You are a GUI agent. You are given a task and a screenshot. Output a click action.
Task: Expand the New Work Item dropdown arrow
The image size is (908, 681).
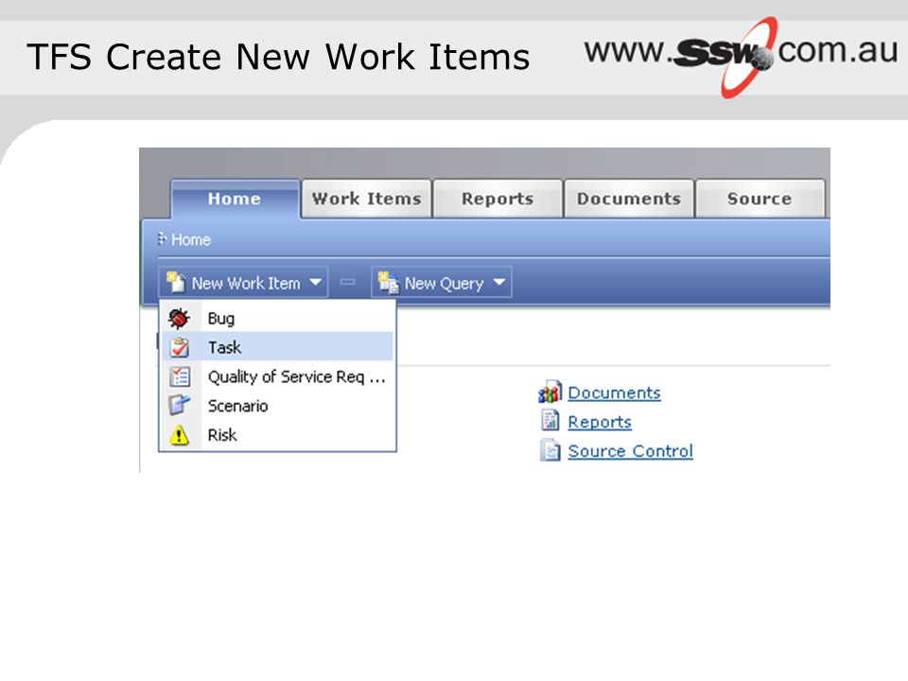click(x=315, y=282)
